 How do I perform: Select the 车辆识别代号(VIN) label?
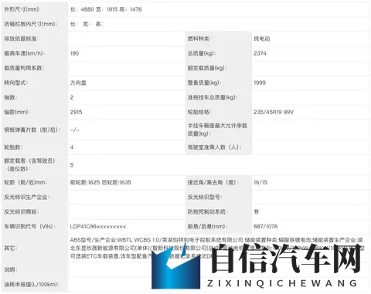[30, 227]
